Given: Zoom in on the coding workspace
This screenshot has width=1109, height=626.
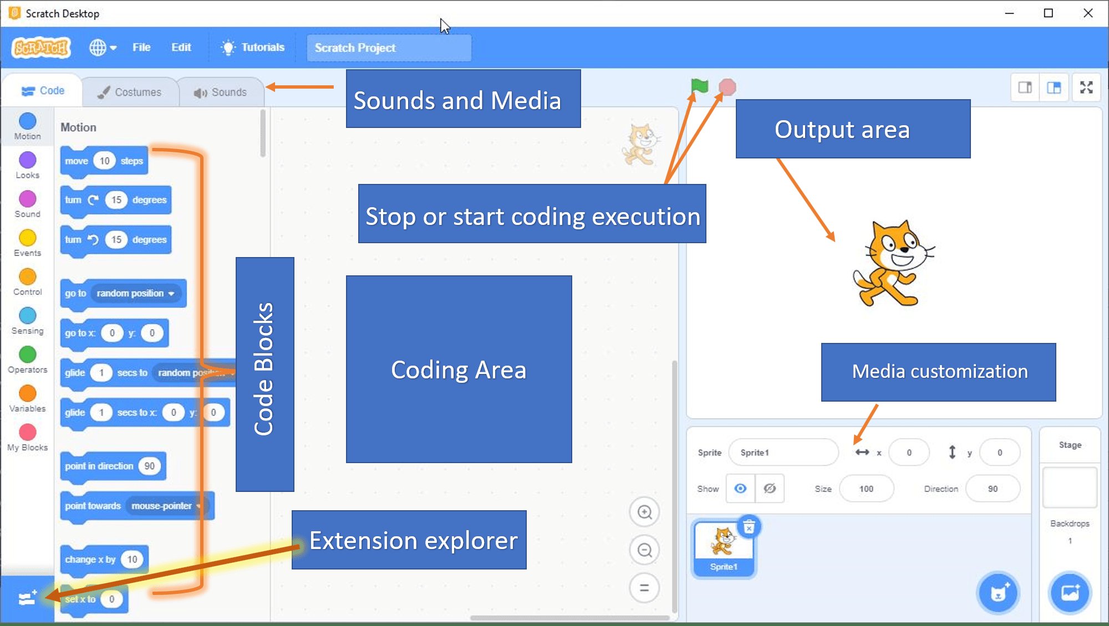Looking at the screenshot, I should pyautogui.click(x=644, y=512).
